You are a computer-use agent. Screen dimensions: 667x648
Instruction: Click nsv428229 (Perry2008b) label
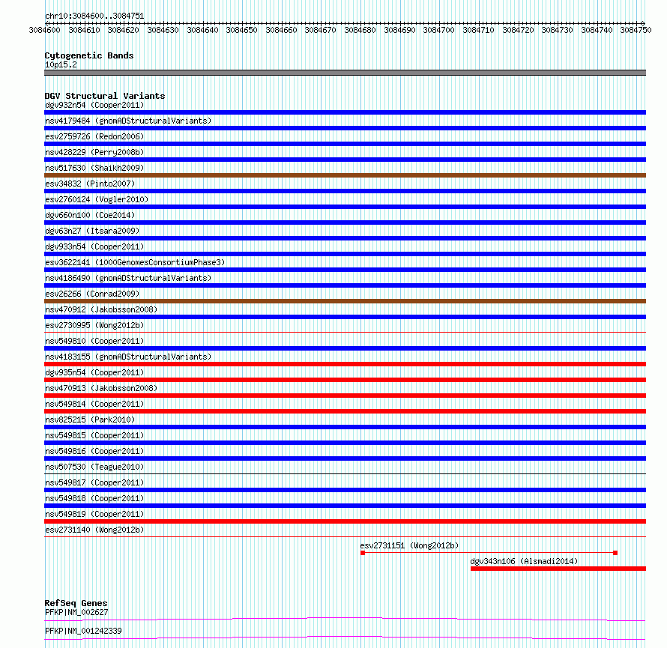click(x=94, y=152)
